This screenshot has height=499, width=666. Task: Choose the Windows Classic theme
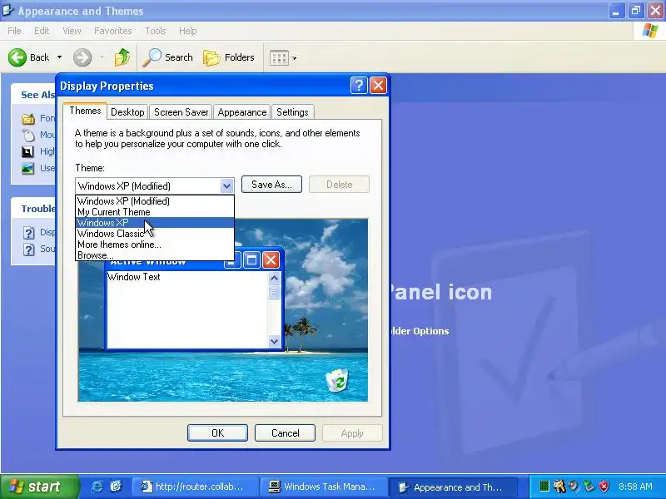155,234
